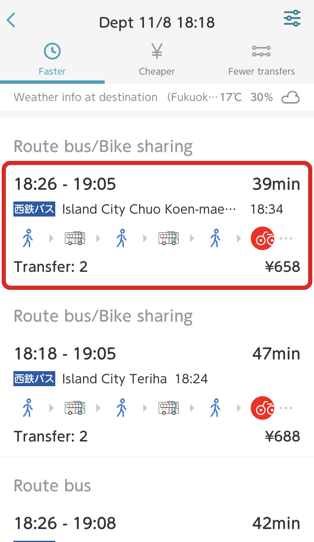Tap the transfer nodes icon above Fewer transfers
Viewport: 314px width, 542px height.
(261, 52)
